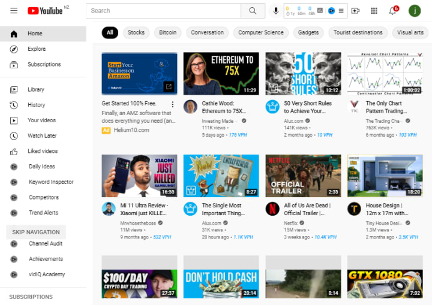Select the Visual arts chip

(410, 32)
